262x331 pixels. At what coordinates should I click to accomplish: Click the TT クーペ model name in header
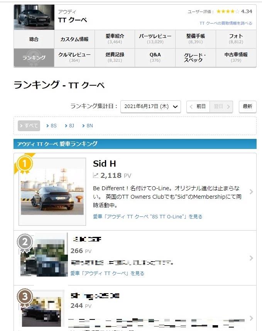point(73,20)
